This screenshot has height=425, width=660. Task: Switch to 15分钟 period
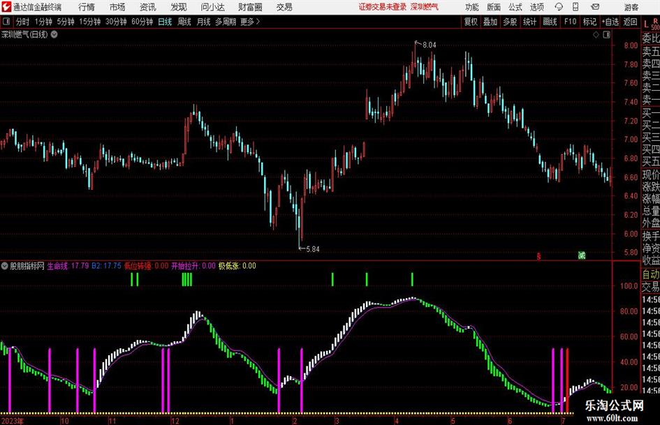point(90,22)
